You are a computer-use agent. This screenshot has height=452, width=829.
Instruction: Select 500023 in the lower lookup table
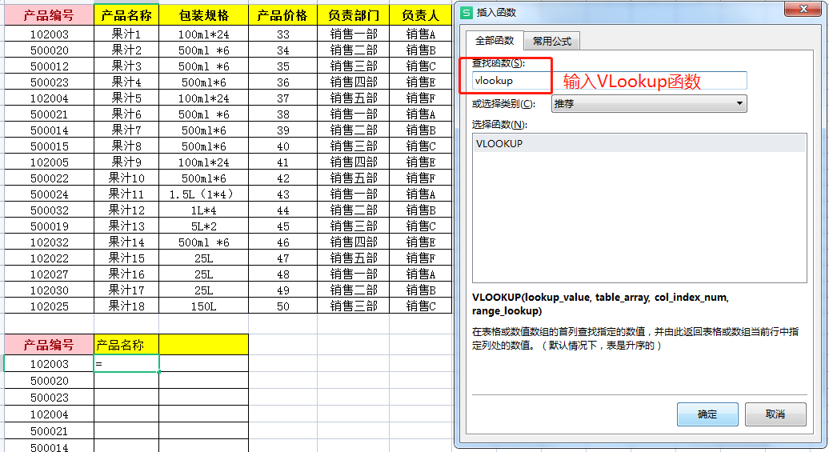coord(49,398)
